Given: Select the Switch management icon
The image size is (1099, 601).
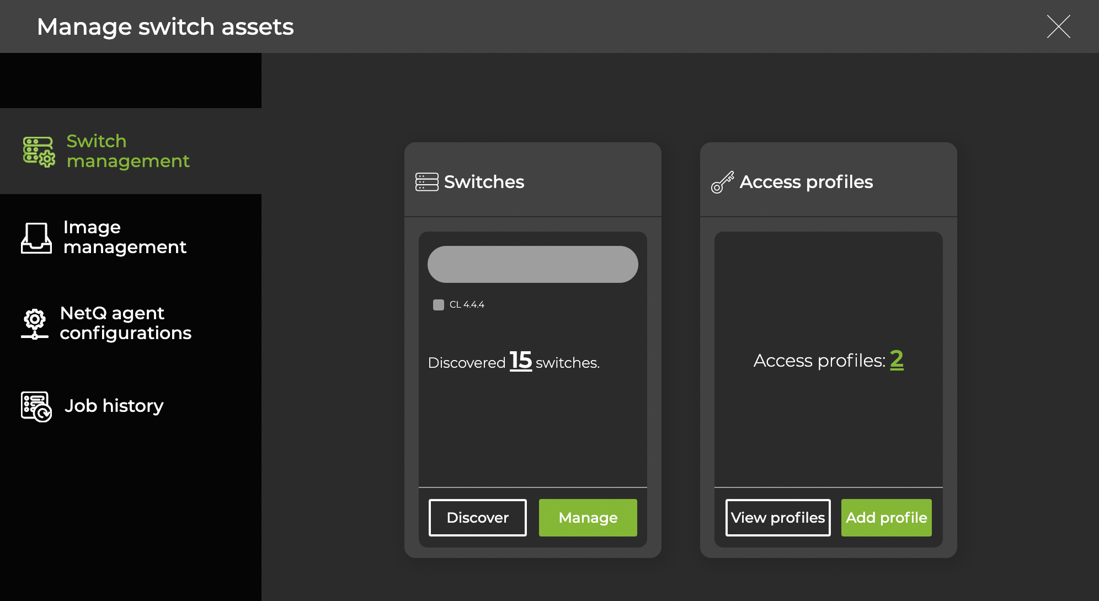Looking at the screenshot, I should (38, 151).
